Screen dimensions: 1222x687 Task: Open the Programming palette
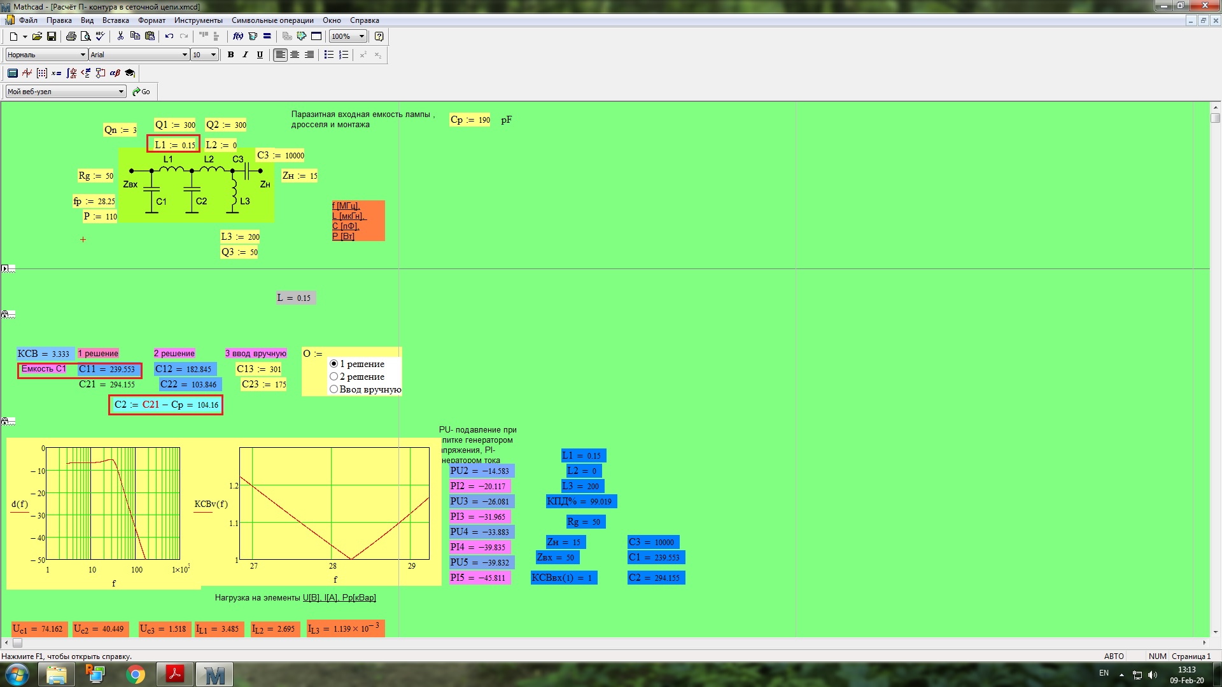101,73
